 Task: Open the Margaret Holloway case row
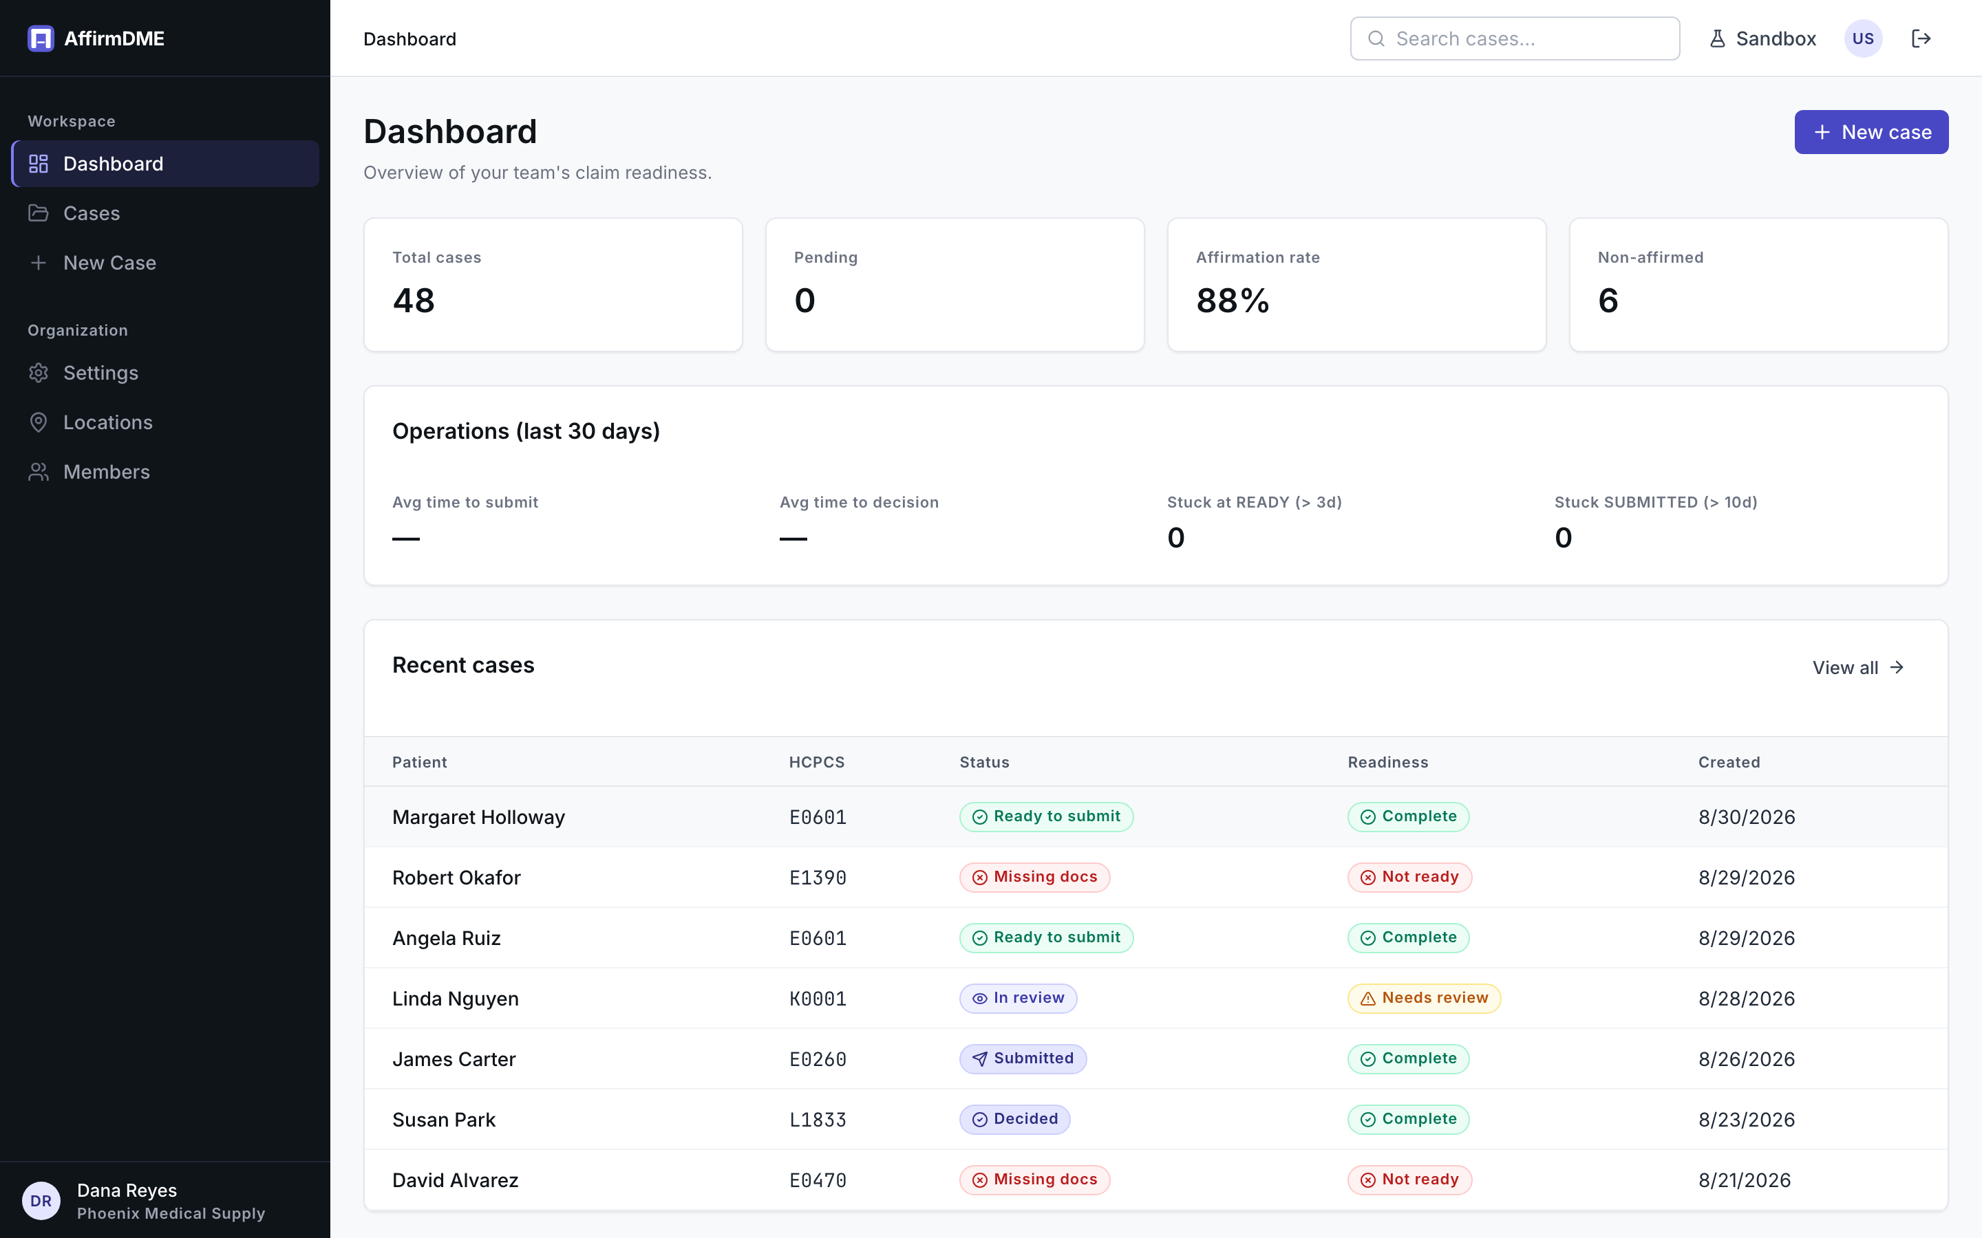(x=1155, y=817)
